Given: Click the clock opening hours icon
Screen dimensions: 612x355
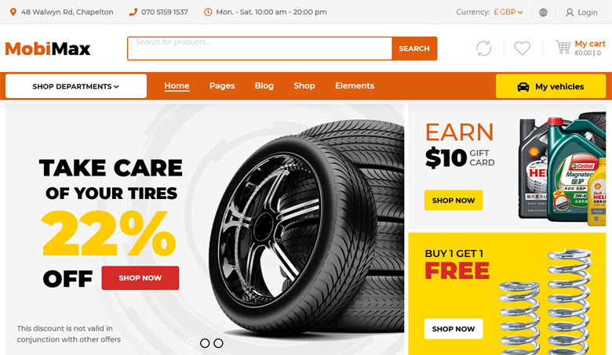Looking at the screenshot, I should coord(208,12).
